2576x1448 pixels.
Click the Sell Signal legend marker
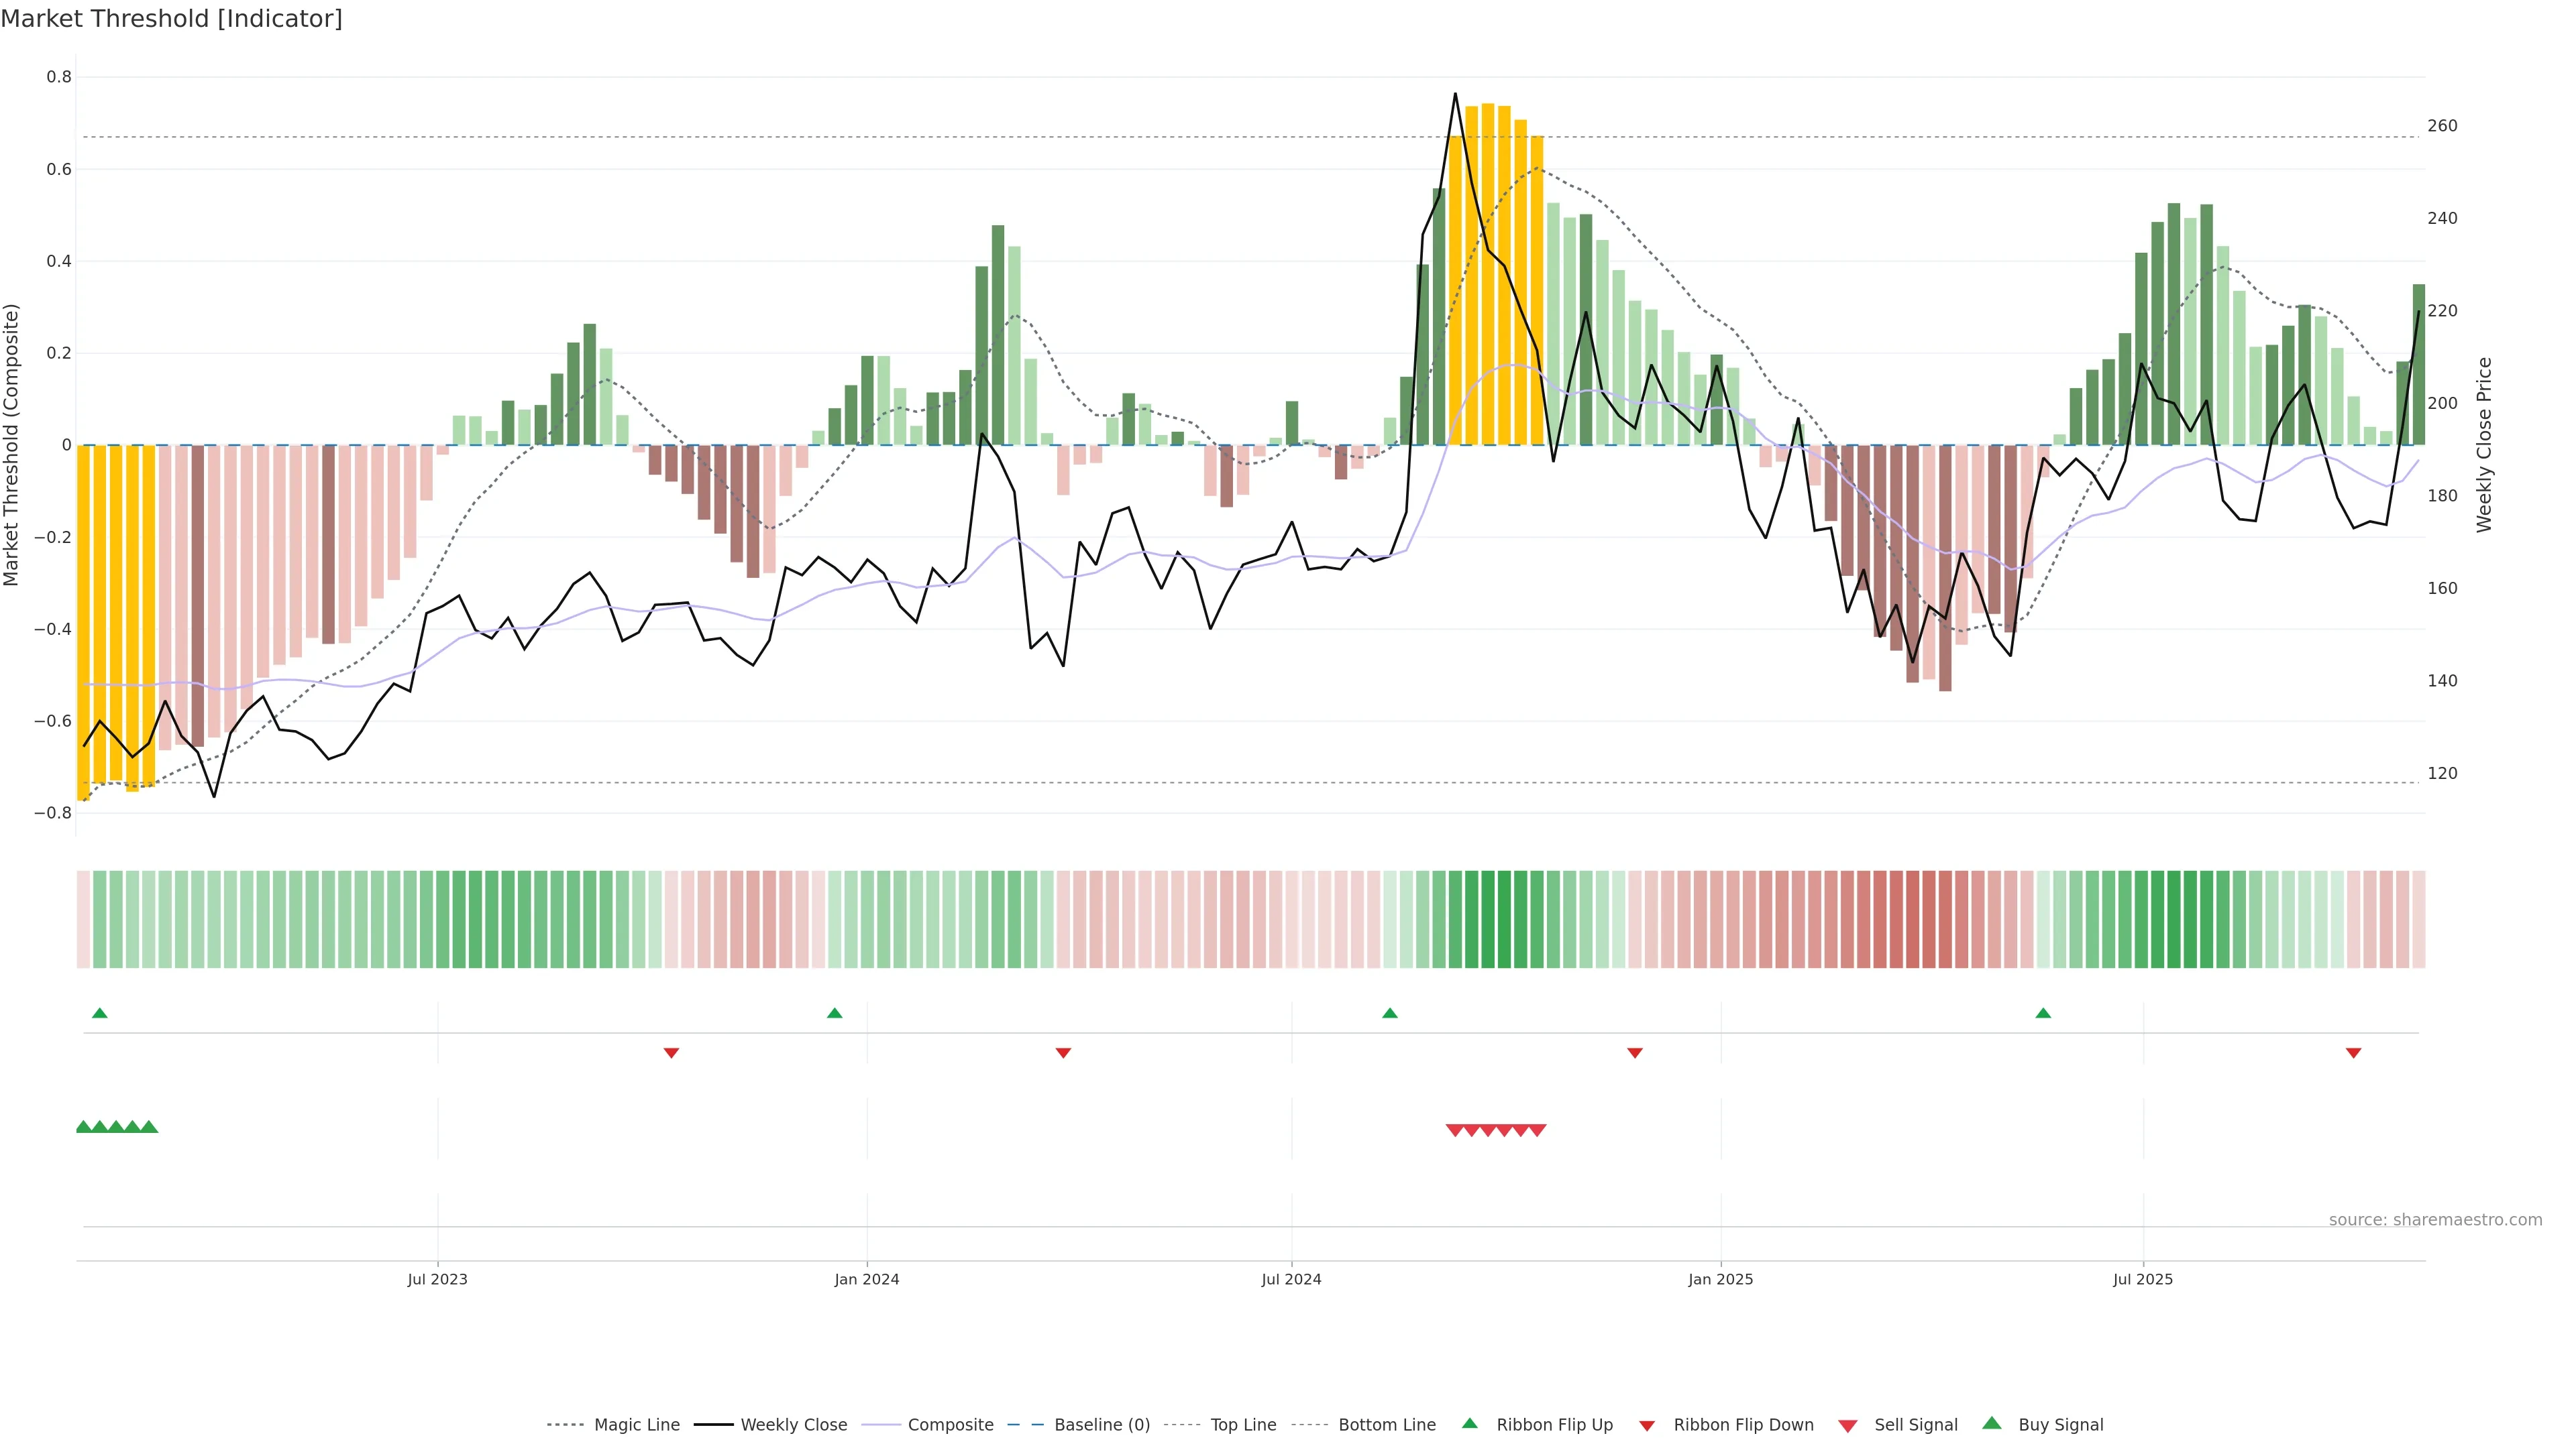[x=1848, y=1425]
